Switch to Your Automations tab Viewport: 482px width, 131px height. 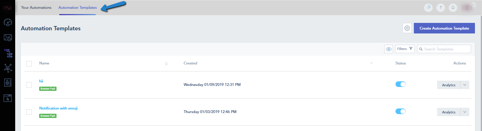(36, 7)
